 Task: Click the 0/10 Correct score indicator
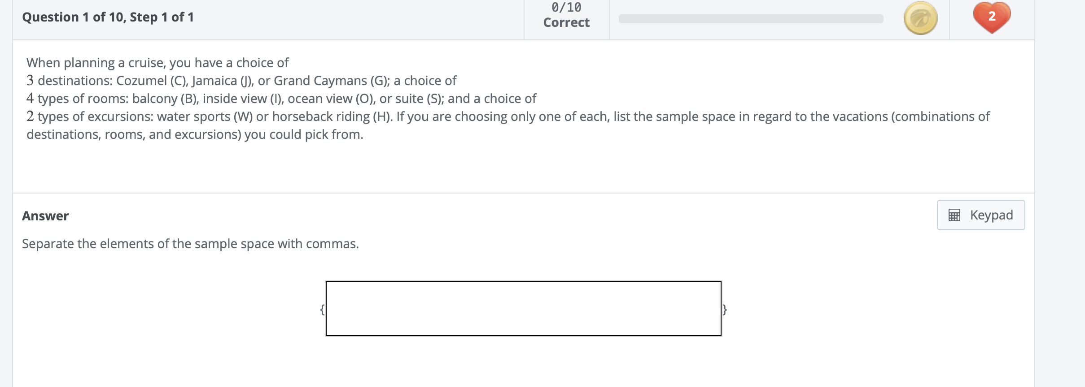click(x=566, y=14)
